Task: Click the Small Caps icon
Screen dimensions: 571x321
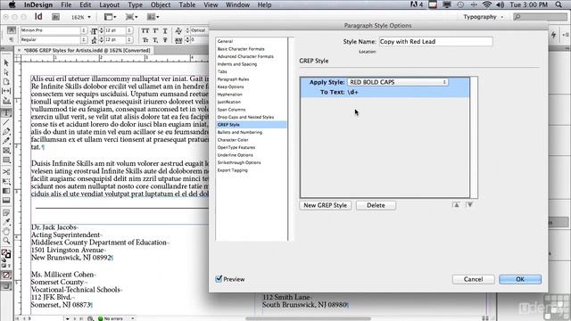Action: [145, 39]
